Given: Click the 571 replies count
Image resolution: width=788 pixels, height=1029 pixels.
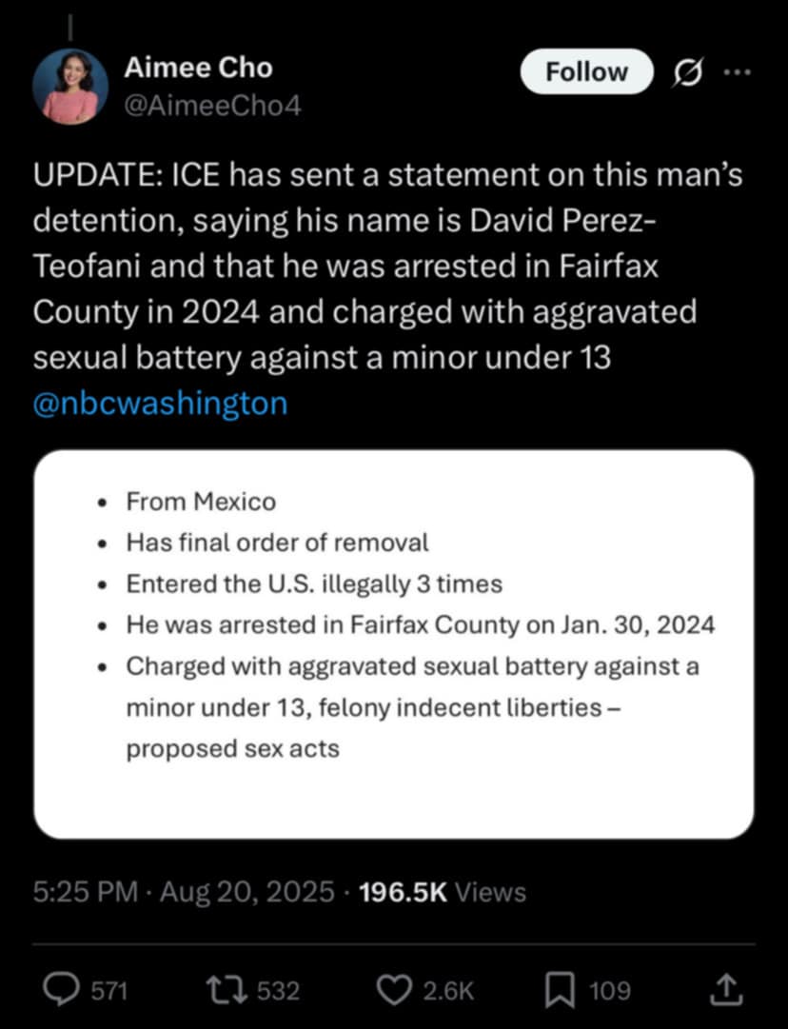Looking at the screenshot, I should coord(108,990).
